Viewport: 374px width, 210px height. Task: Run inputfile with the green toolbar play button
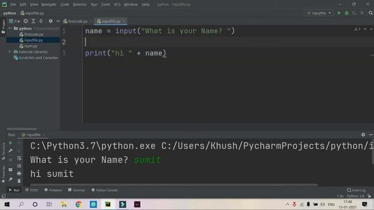(x=339, y=13)
